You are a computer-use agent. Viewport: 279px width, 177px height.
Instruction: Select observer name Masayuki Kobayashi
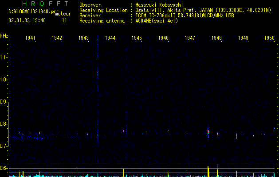click(x=159, y=5)
